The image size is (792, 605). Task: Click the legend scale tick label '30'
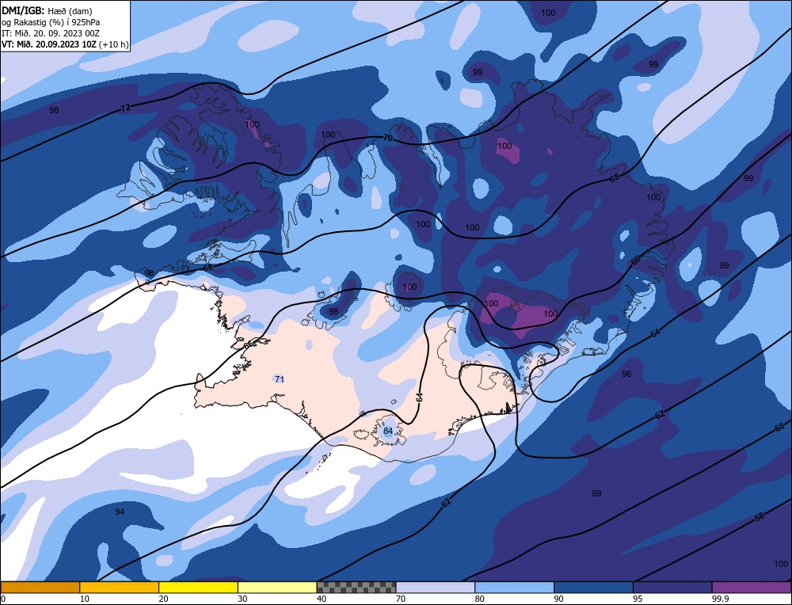tap(242, 599)
